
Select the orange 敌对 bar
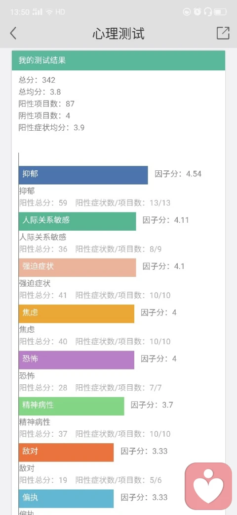(66, 452)
